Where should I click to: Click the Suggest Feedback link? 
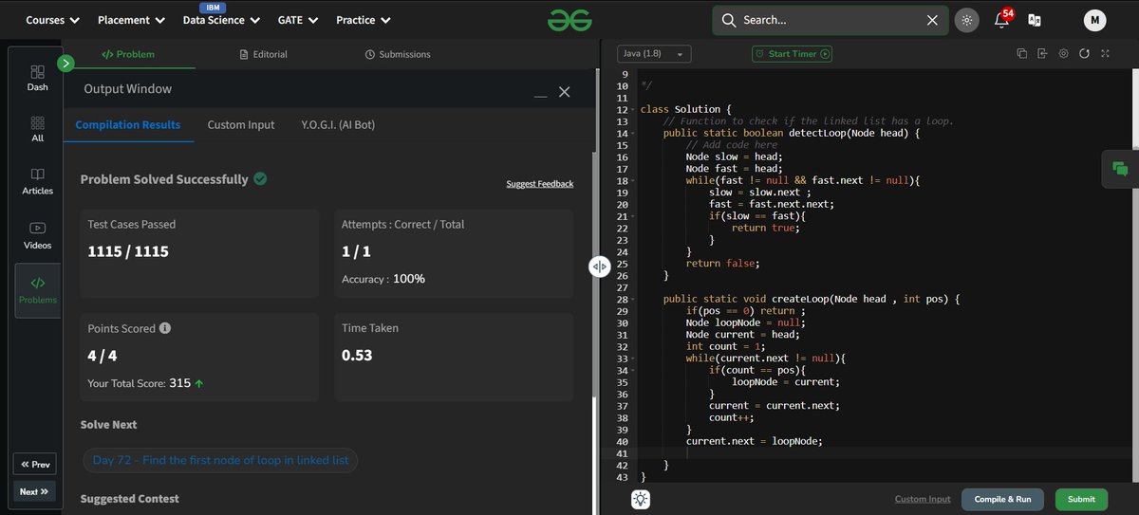coord(540,183)
